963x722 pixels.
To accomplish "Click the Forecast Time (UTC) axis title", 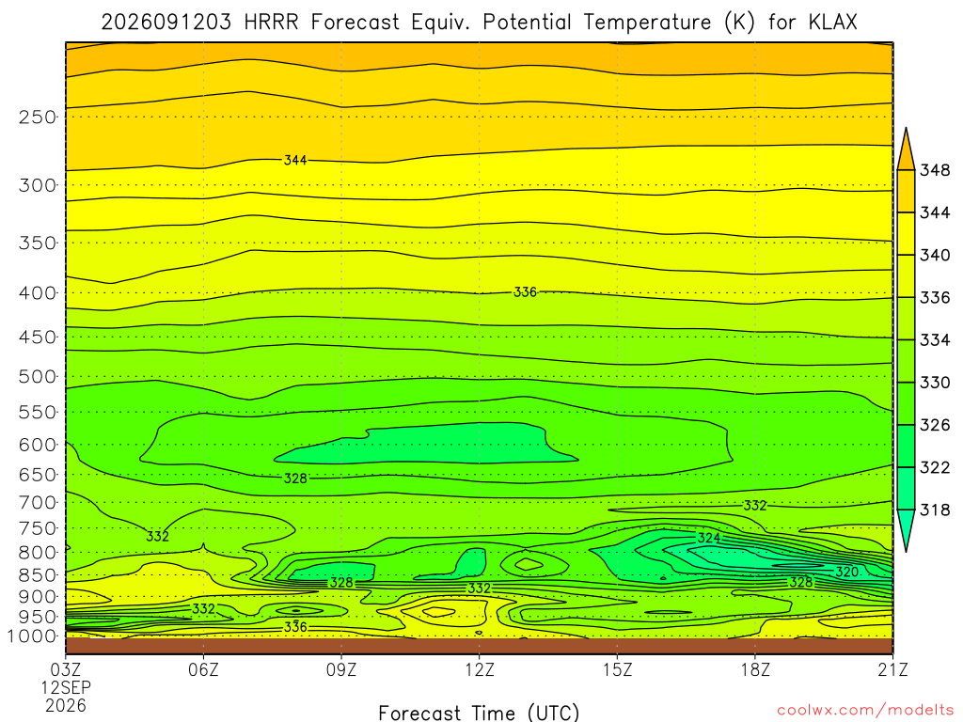I will pyautogui.click(x=479, y=713).
